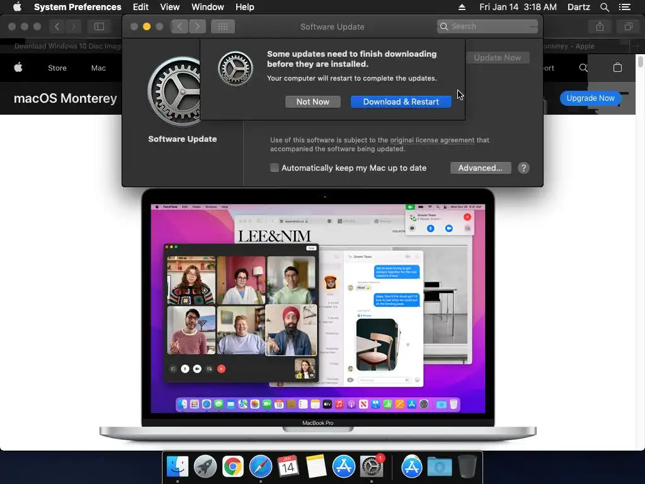Screen dimensions: 645x484
Task: Click the help question mark button
Action: pos(523,168)
